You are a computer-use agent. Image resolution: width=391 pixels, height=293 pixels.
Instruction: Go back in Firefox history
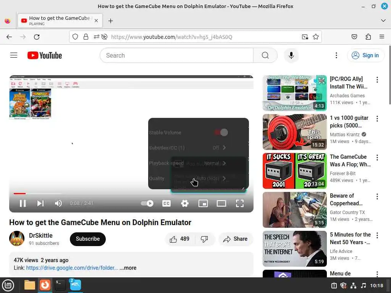(x=9, y=37)
